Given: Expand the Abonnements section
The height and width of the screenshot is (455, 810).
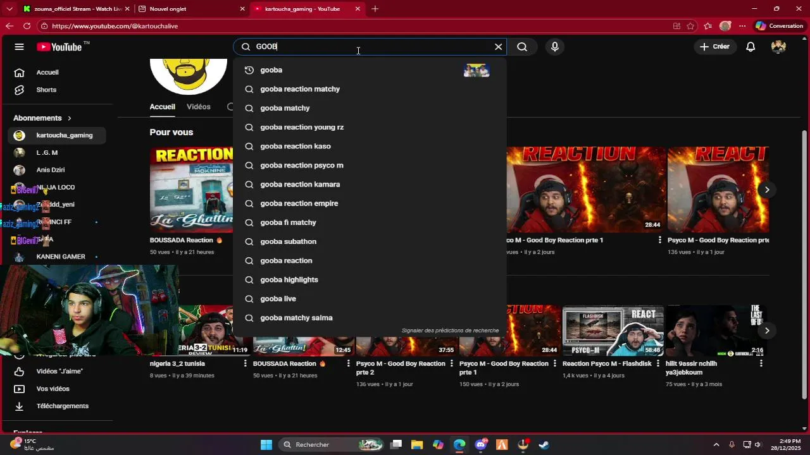Looking at the screenshot, I should click(x=42, y=118).
